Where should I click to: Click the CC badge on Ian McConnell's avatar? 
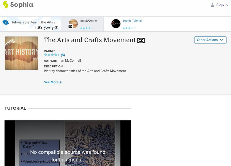(x=70, y=26)
